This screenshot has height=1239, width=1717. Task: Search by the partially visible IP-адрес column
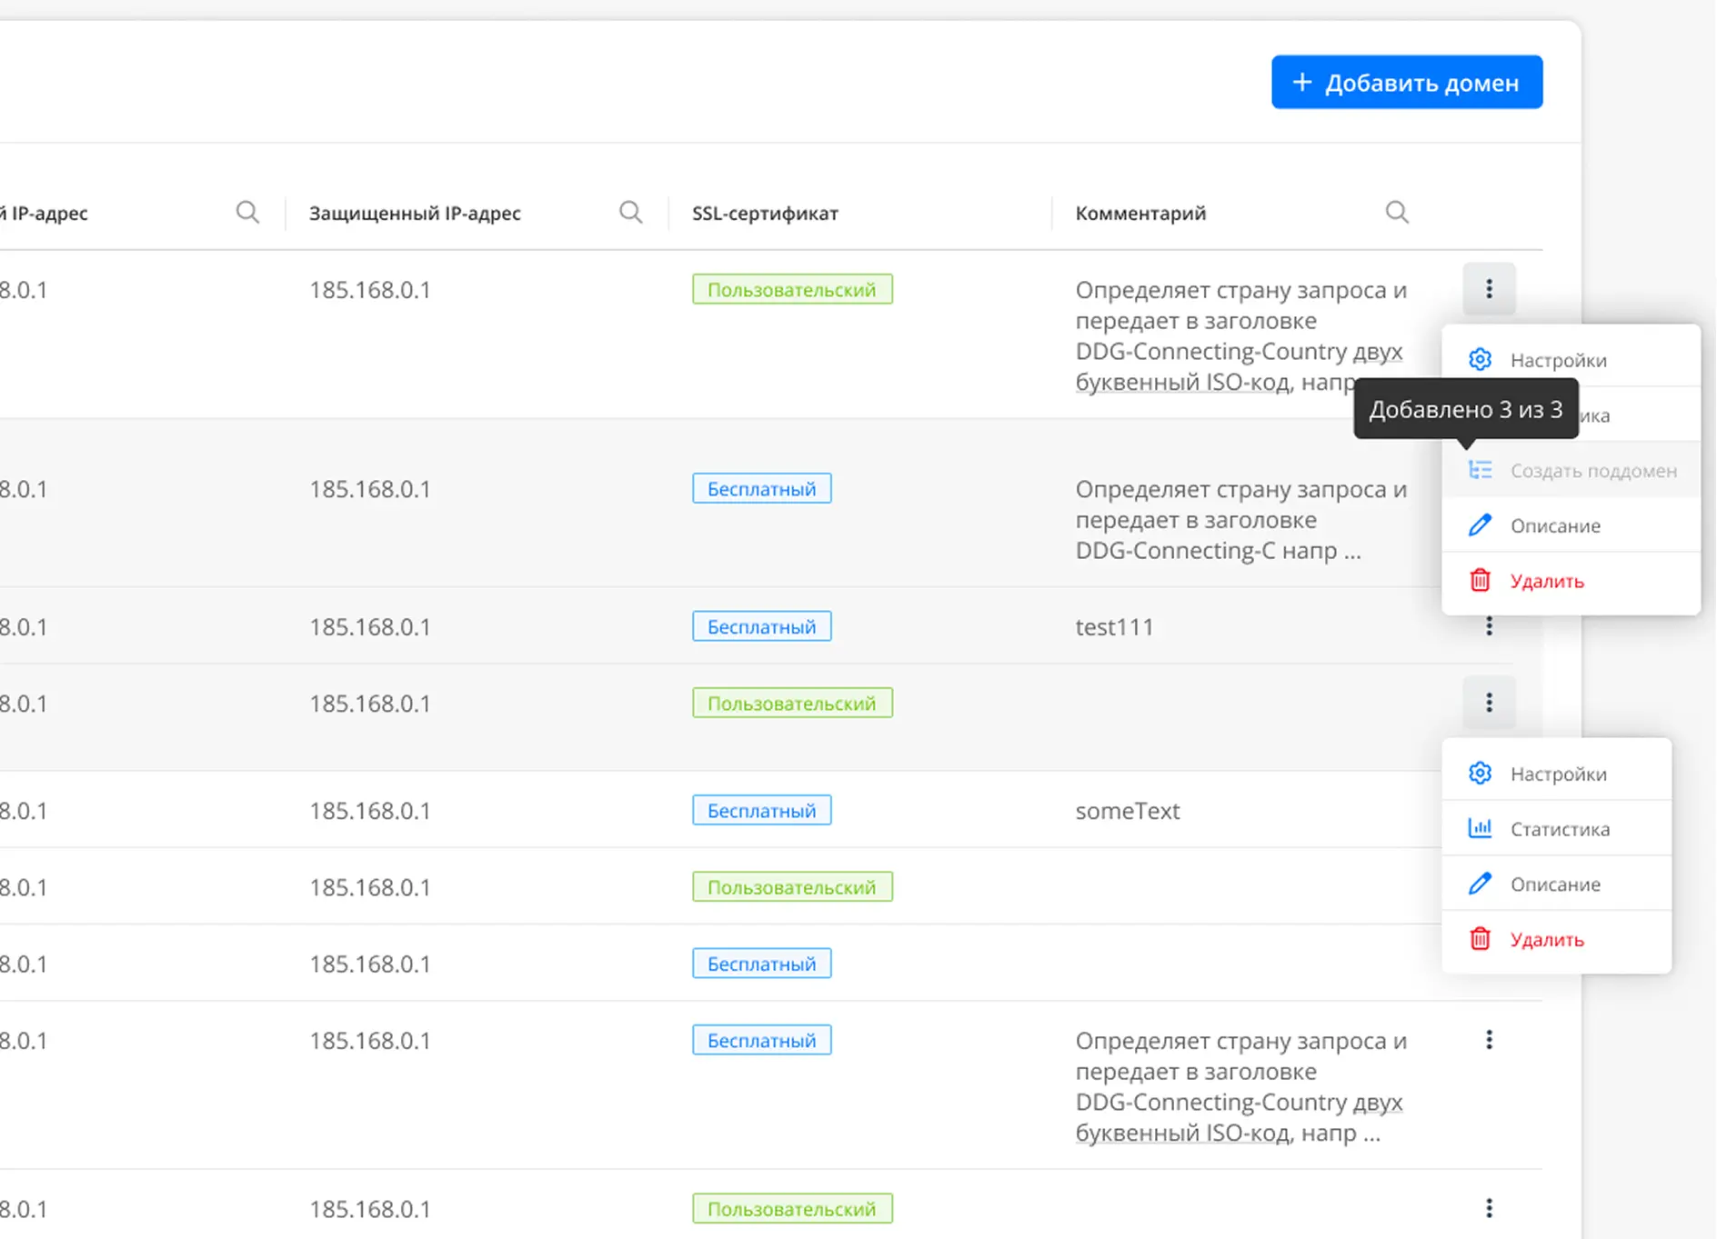(247, 213)
